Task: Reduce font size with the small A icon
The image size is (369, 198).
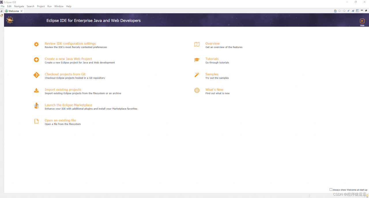Action: [x=348, y=11]
